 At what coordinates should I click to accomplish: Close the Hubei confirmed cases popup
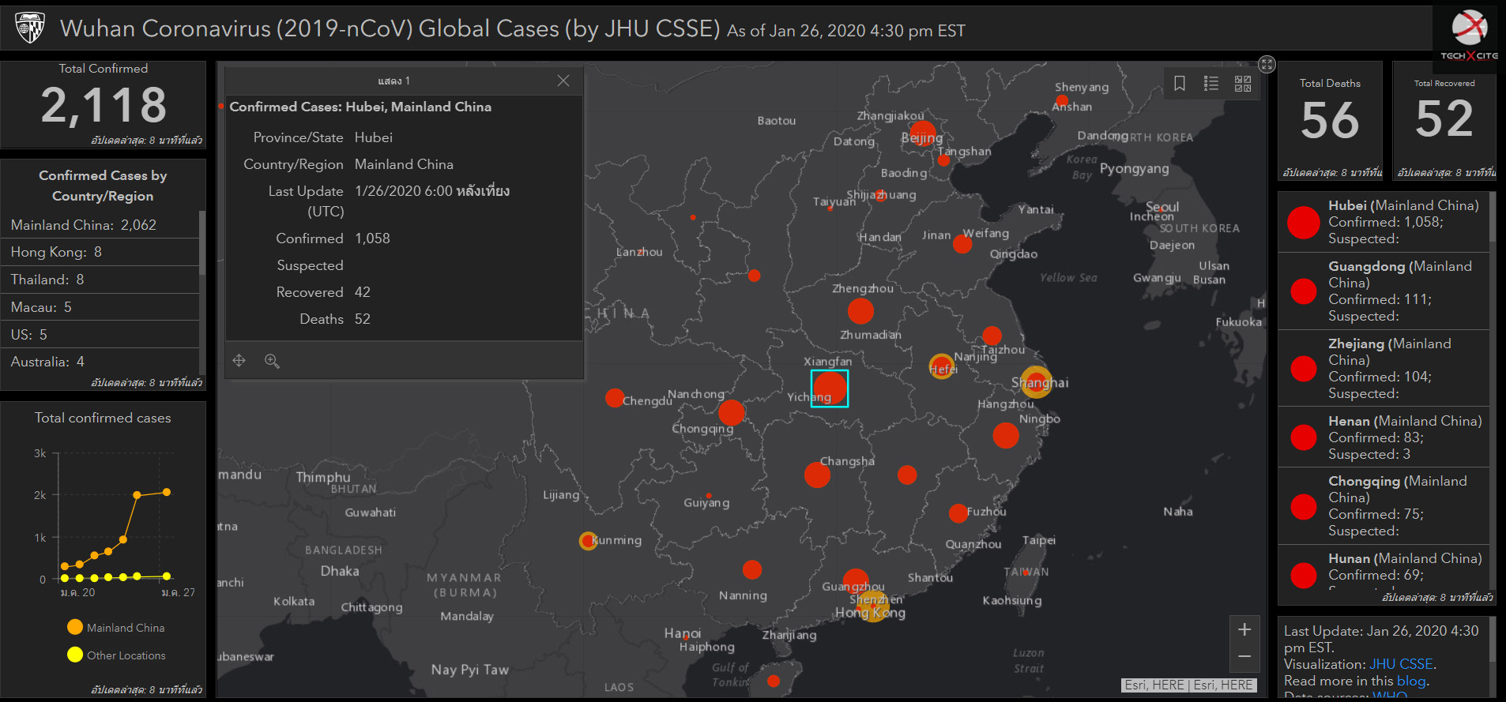[x=563, y=81]
